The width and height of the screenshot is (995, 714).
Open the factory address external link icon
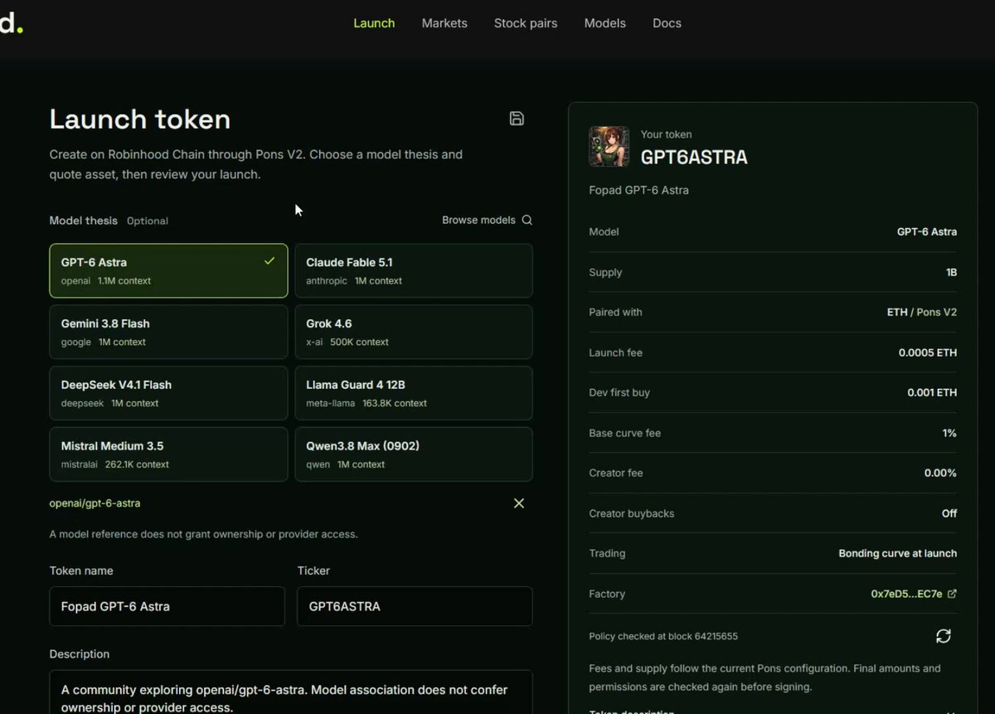click(x=952, y=594)
